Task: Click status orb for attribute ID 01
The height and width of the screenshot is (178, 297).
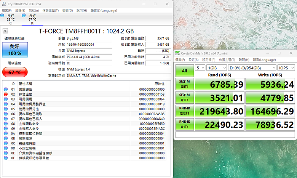Action: coord(6,89)
